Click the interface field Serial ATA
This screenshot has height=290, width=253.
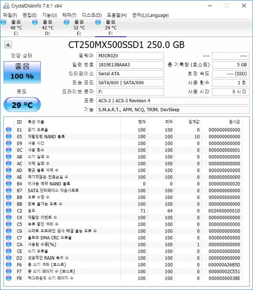pos(130,74)
